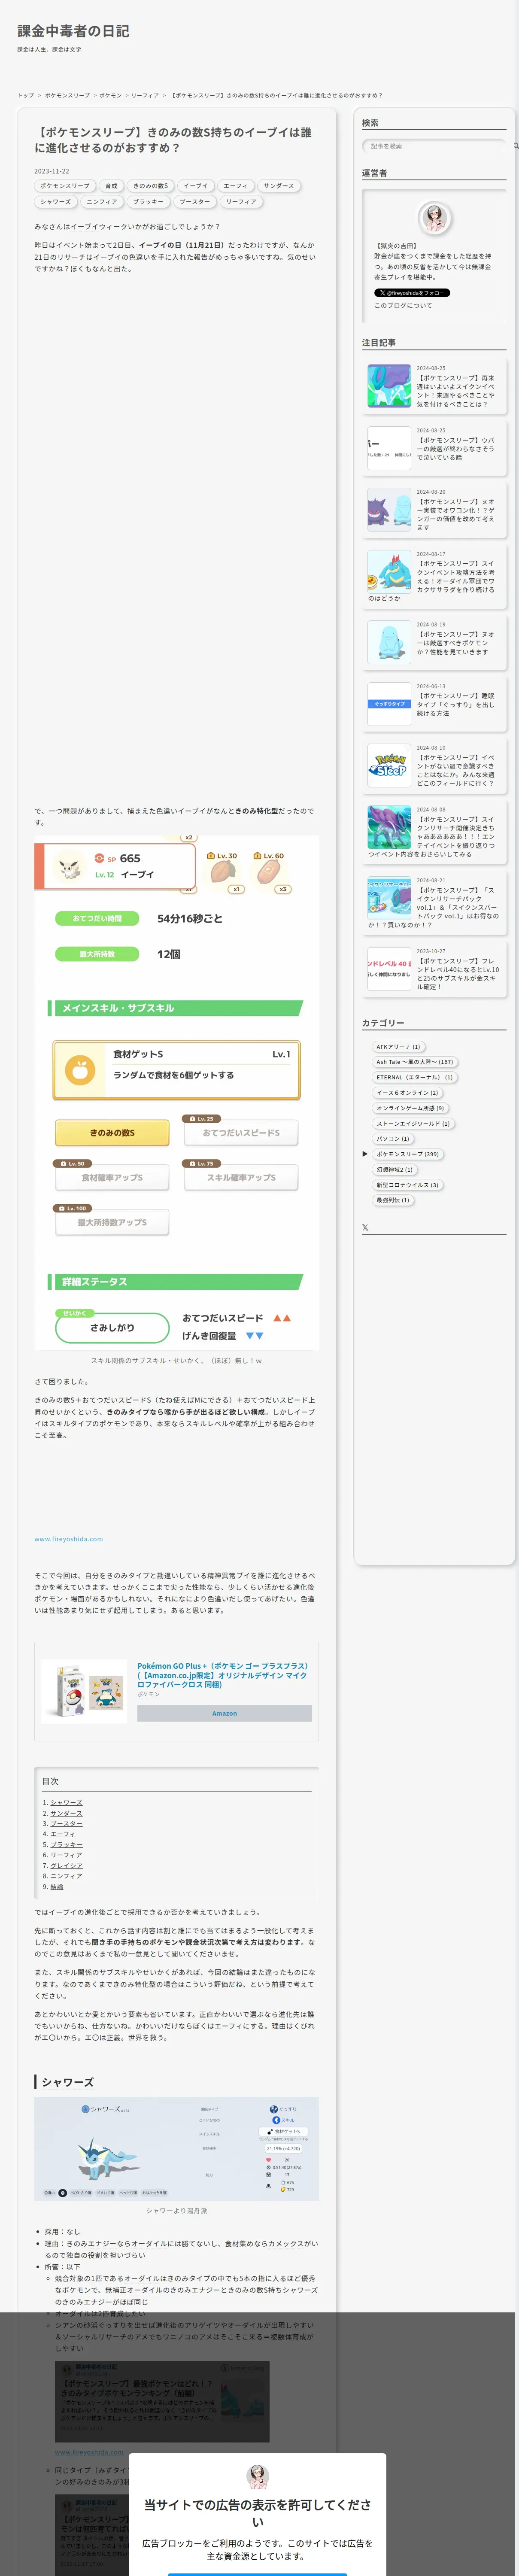Select イース6オンライン (2) category
This screenshot has height=2576, width=519.
coord(407,1093)
